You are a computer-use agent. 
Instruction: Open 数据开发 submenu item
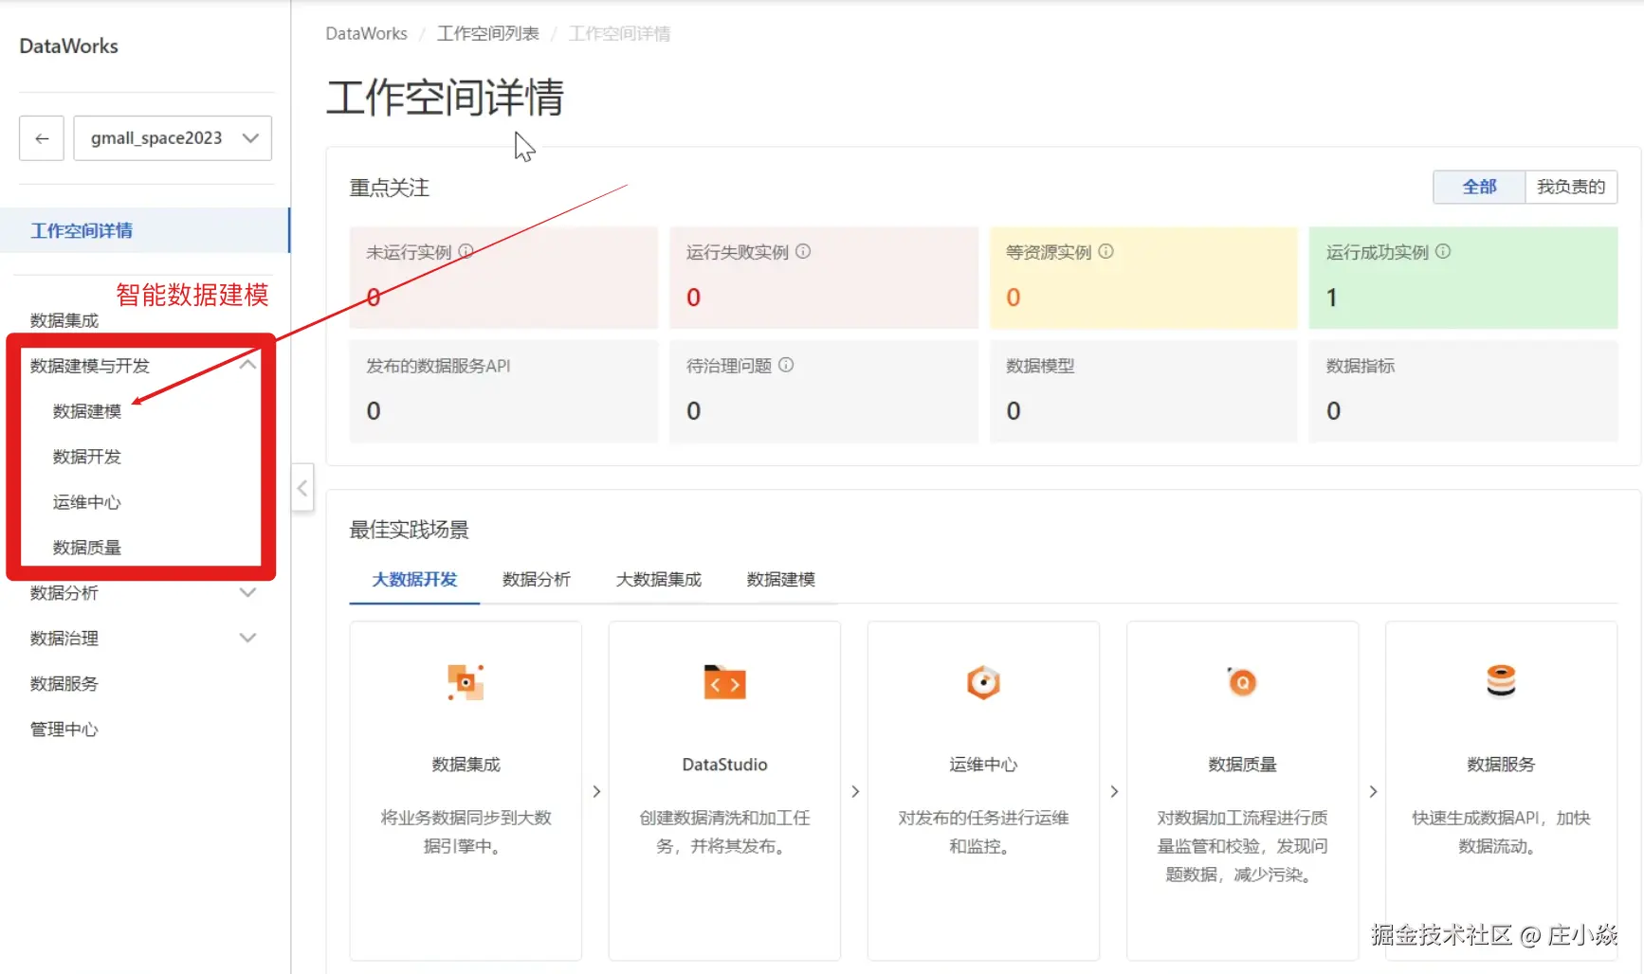click(x=87, y=457)
